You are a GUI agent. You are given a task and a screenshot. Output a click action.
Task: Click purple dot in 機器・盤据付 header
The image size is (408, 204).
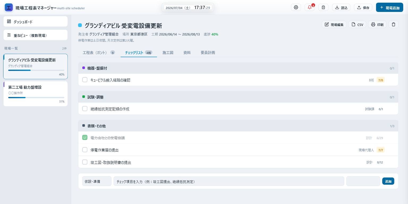84,68
